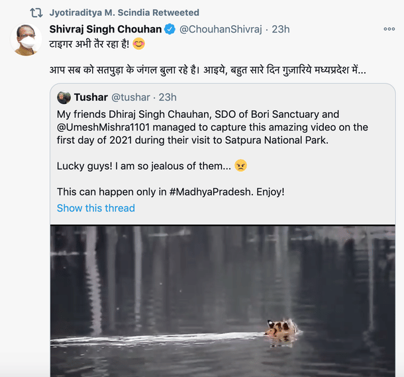Click the @tushar handle
The height and width of the screenshot is (377, 404).
click(x=130, y=97)
